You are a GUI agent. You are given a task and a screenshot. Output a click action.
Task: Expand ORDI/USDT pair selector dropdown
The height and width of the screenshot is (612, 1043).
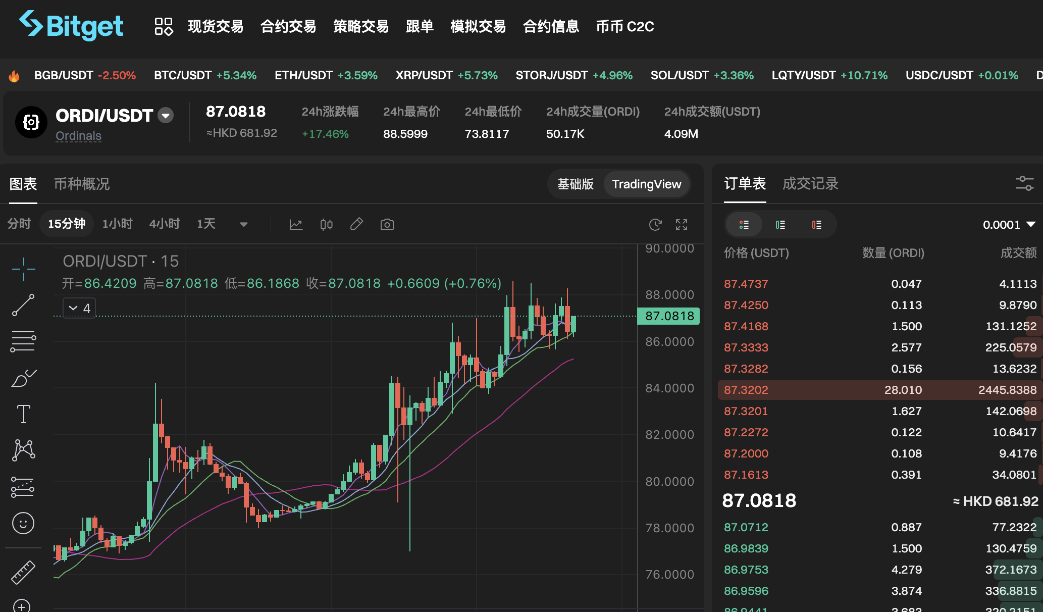point(166,116)
